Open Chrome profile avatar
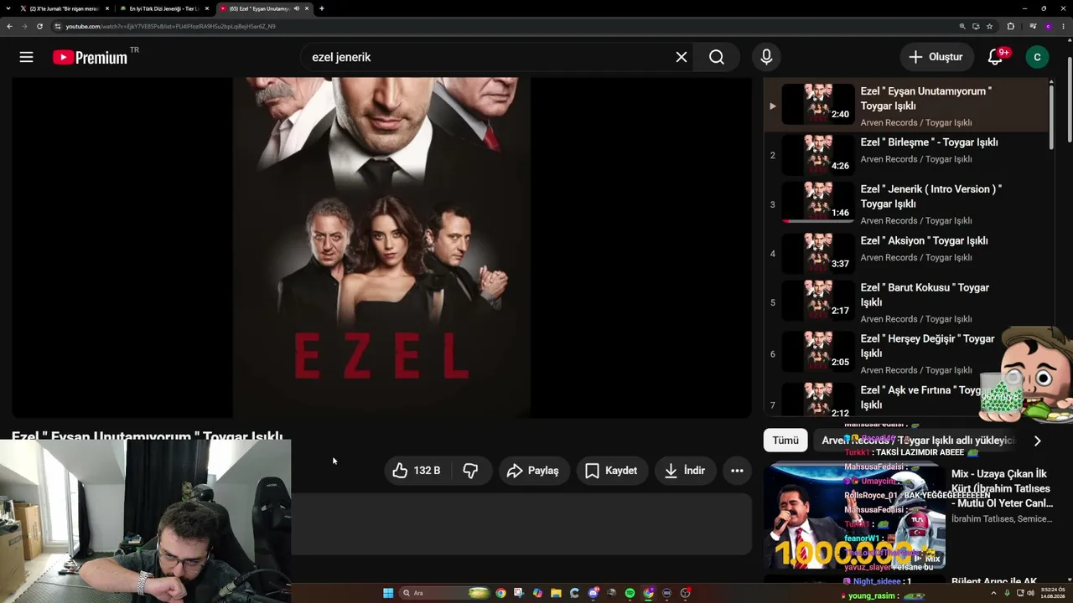The height and width of the screenshot is (603, 1073). (x=1048, y=26)
